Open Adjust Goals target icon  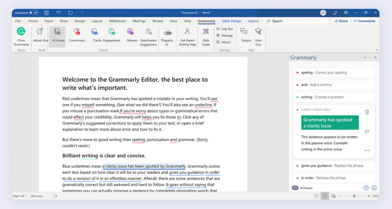coord(40,32)
